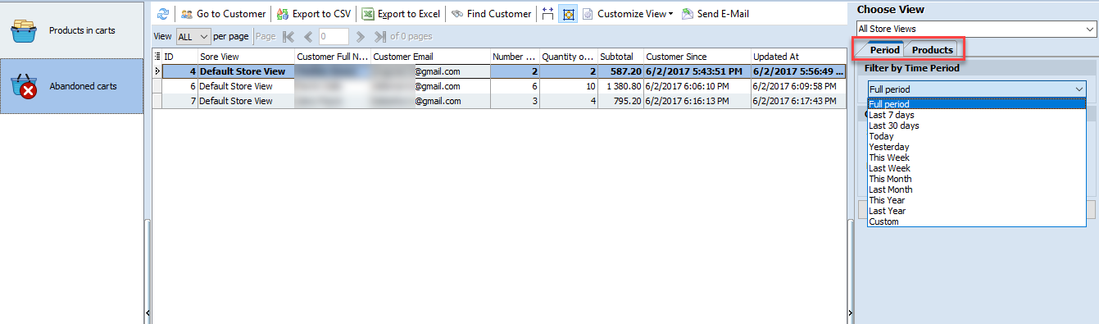Screen dimensions: 1099x324
Task: Open Find Customer tool
Action: pyautogui.click(x=491, y=14)
